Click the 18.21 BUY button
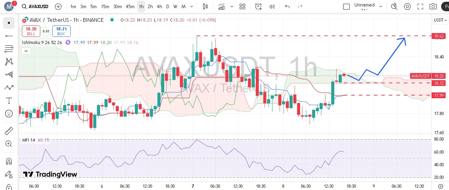The height and width of the screenshot is (190, 449). [61, 31]
